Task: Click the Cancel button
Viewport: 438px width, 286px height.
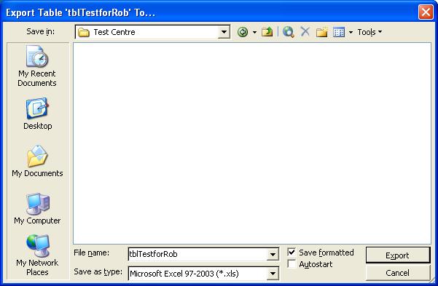Action: (x=398, y=272)
